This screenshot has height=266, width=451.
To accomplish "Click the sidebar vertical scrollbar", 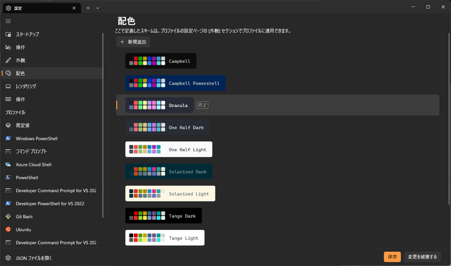I will (x=103, y=126).
